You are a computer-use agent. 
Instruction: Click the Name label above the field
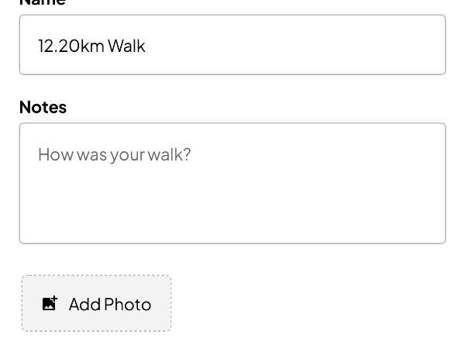(x=43, y=2)
